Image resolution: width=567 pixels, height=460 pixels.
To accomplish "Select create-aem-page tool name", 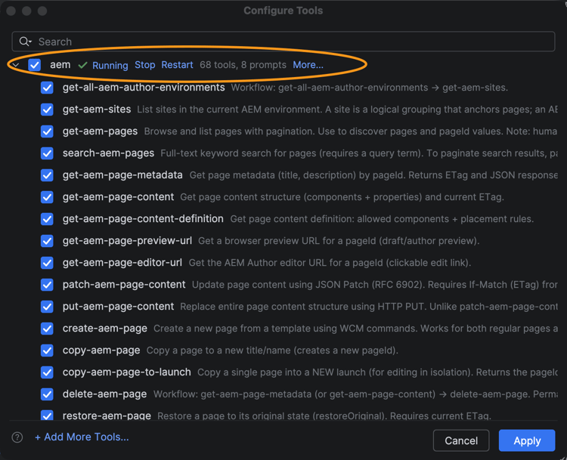I will pyautogui.click(x=105, y=329).
